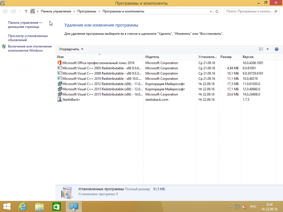Click the 20,6 МБ size cell
The width and height of the screenshot is (283, 212).
point(233,94)
